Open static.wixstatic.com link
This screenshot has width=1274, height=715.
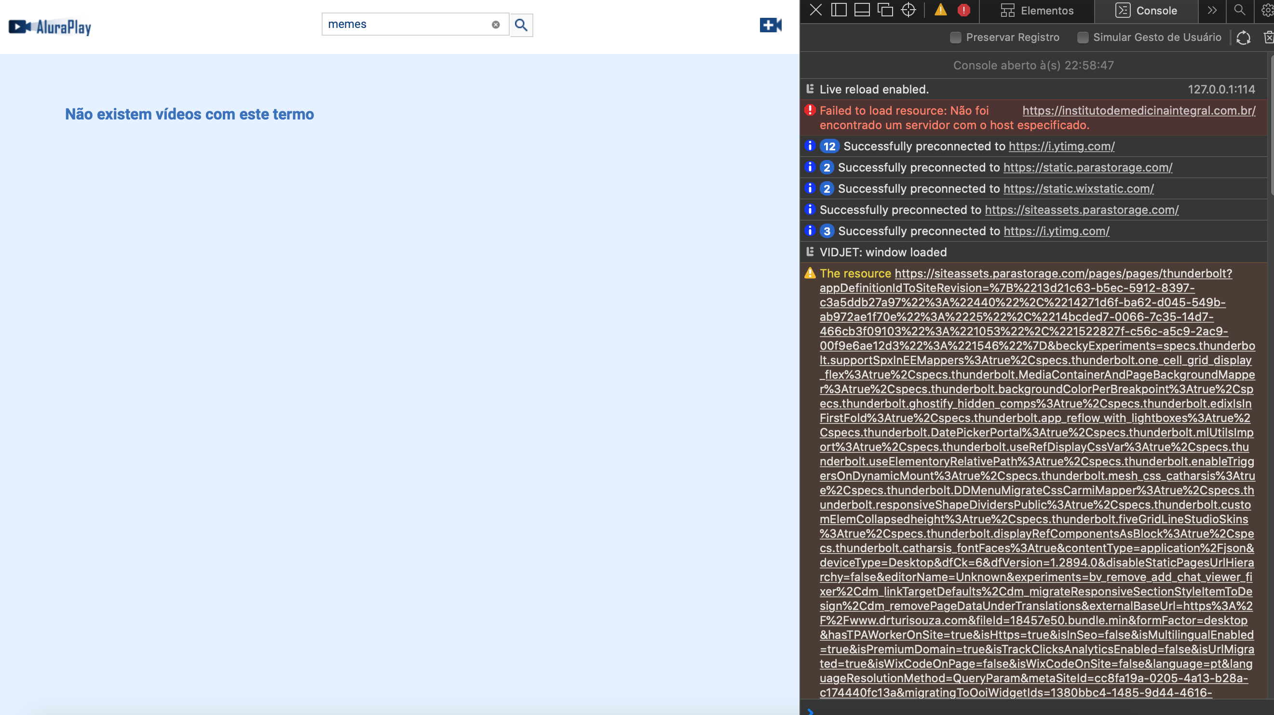pyautogui.click(x=1078, y=189)
